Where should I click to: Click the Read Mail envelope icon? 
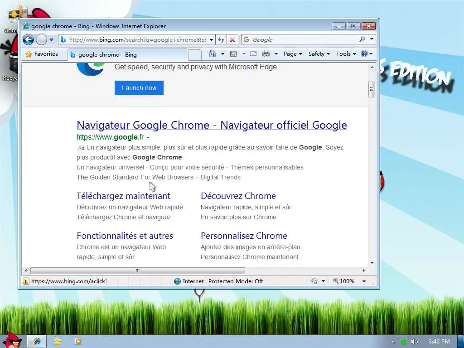[253, 53]
